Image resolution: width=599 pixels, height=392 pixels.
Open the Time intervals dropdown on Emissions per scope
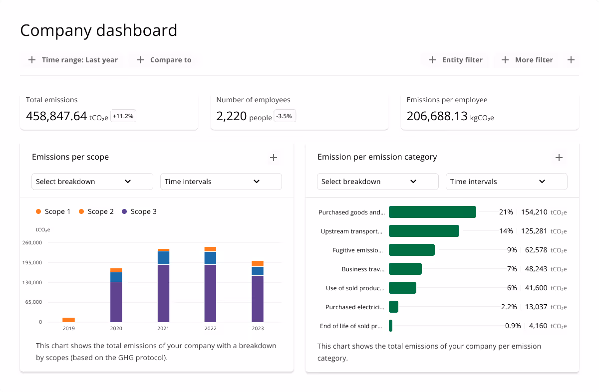[x=221, y=182]
